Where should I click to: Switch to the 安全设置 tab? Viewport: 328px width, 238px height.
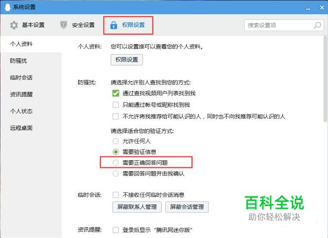[77, 25]
